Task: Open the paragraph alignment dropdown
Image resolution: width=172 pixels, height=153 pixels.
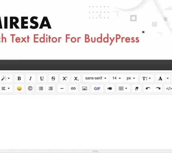Action: pos(6,88)
